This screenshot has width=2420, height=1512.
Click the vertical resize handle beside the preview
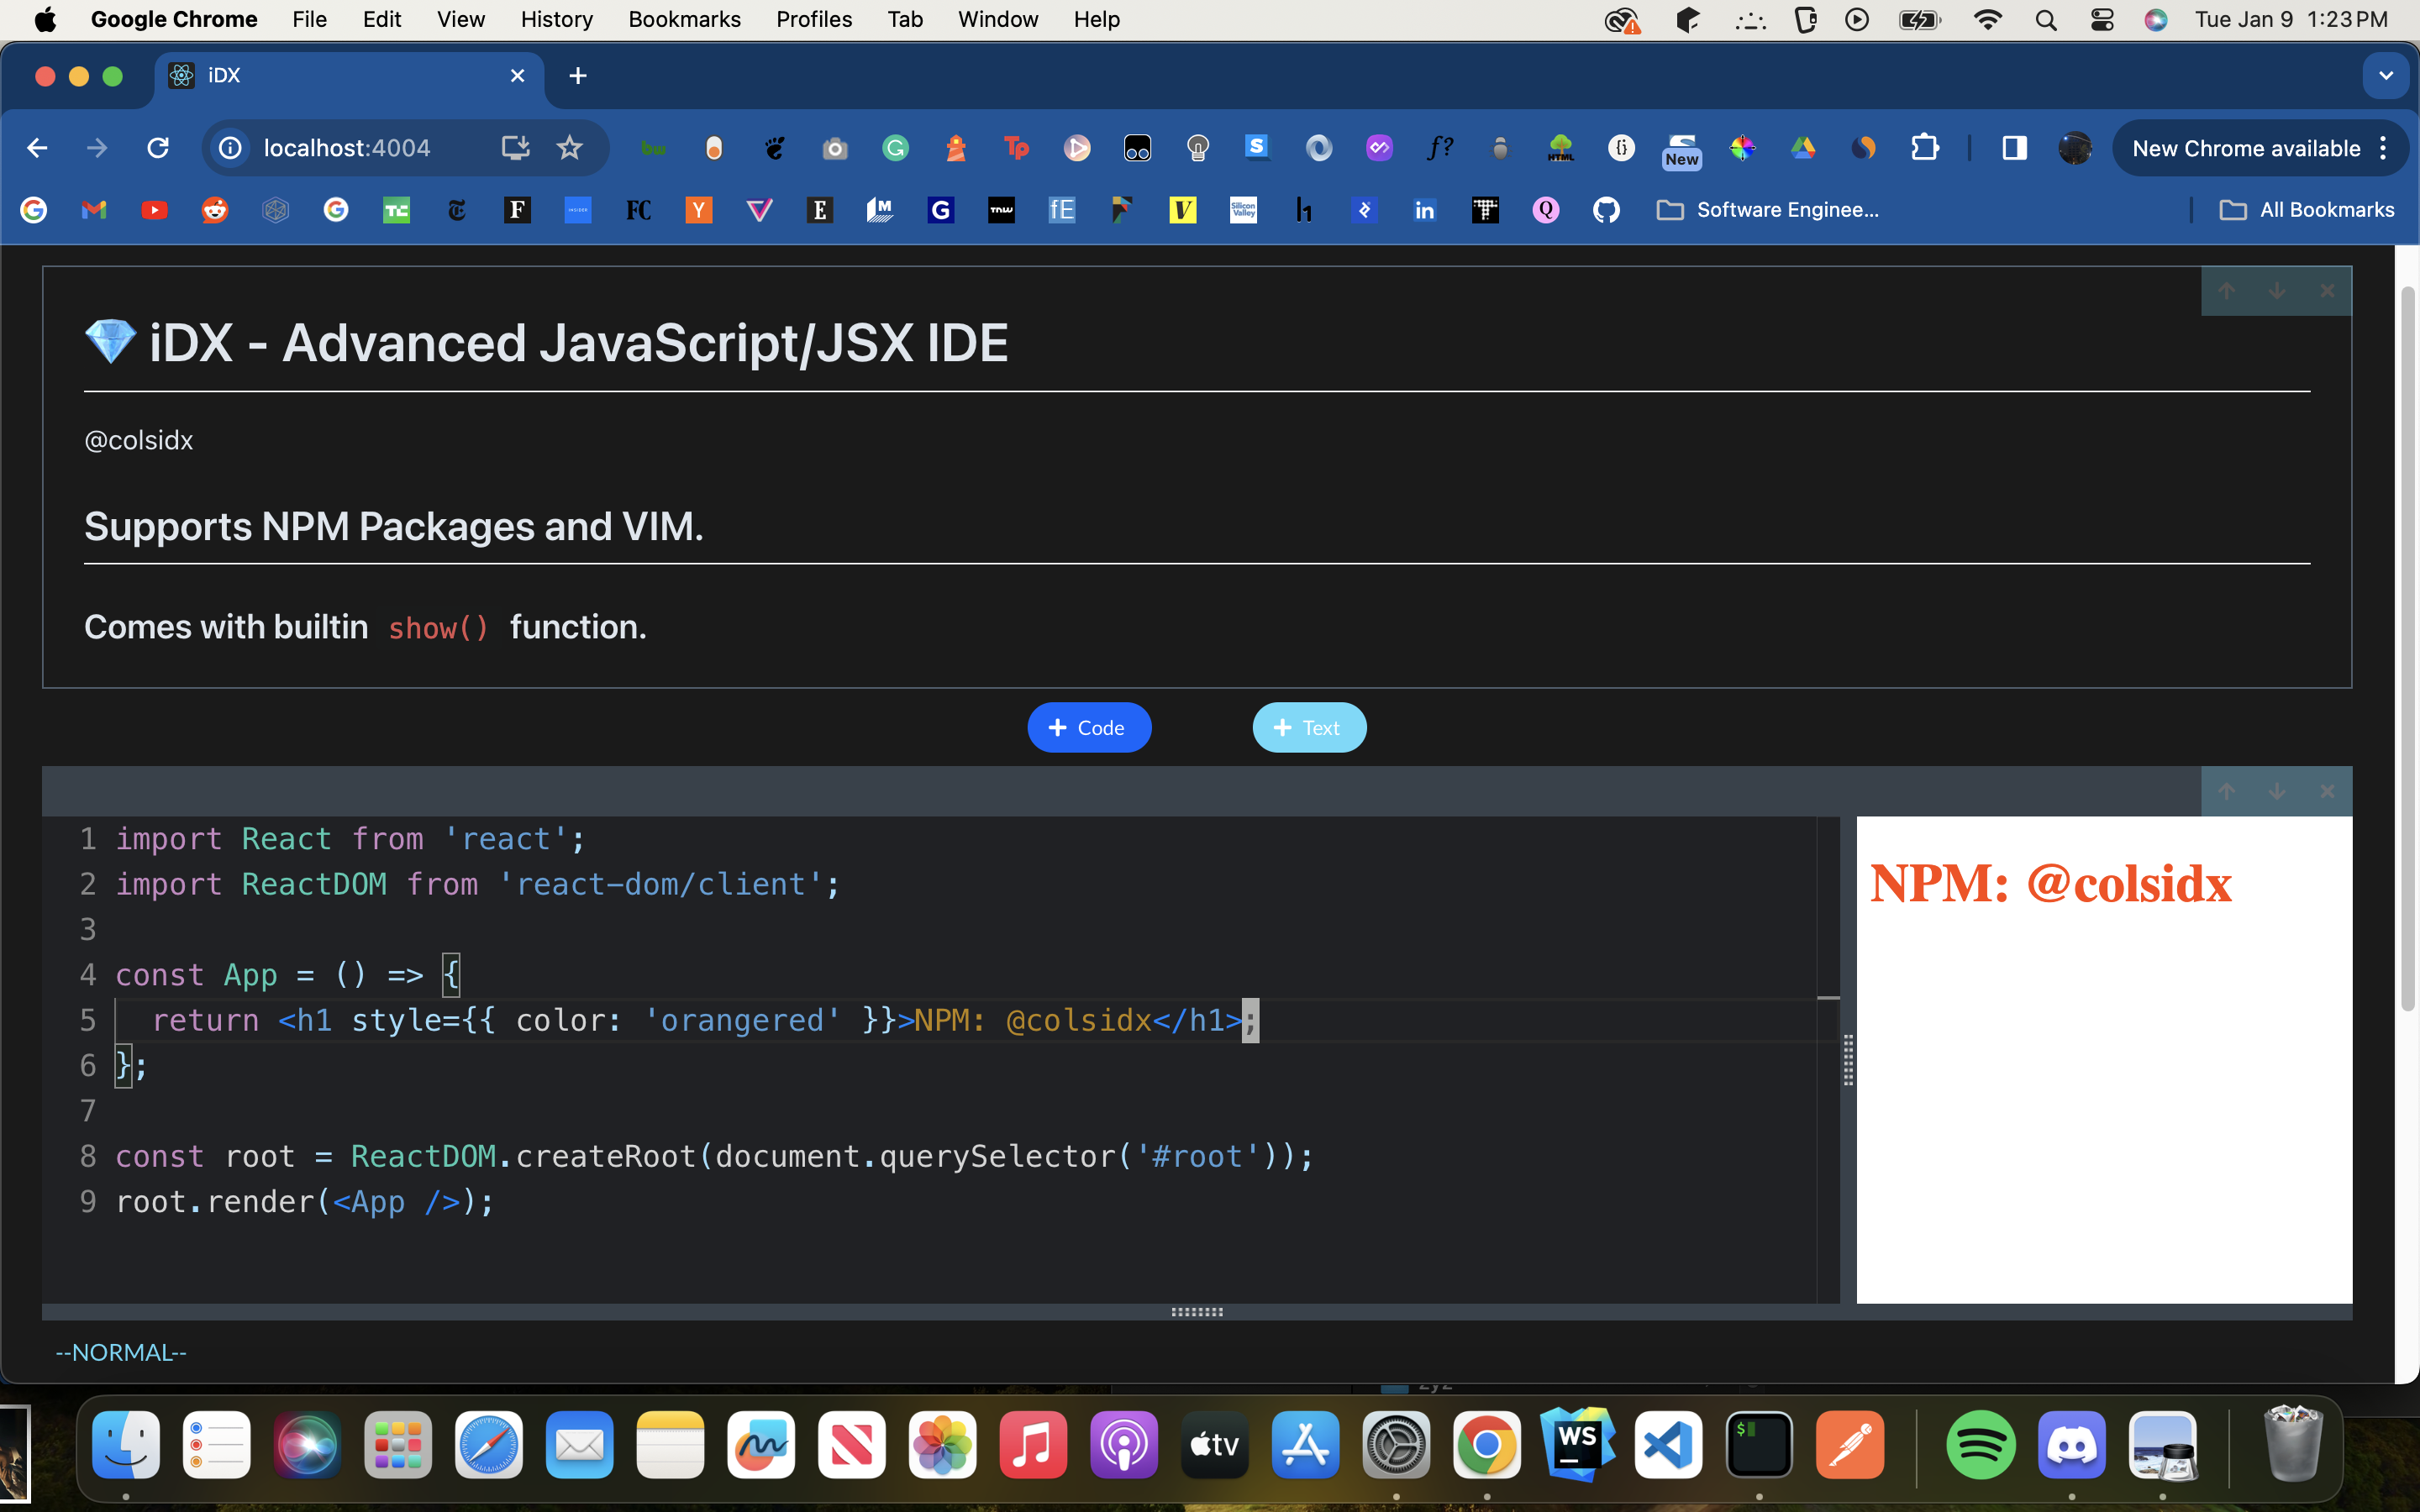pyautogui.click(x=1848, y=1060)
